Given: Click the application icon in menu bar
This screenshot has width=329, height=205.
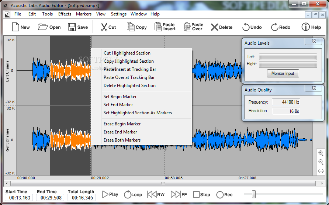Looking at the screenshot, I should 7,14.
